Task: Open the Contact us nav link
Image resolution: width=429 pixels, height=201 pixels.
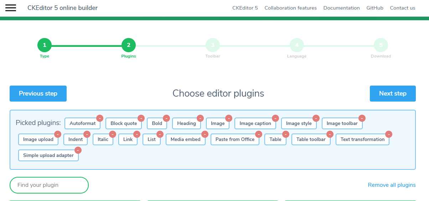Action: pyautogui.click(x=403, y=8)
